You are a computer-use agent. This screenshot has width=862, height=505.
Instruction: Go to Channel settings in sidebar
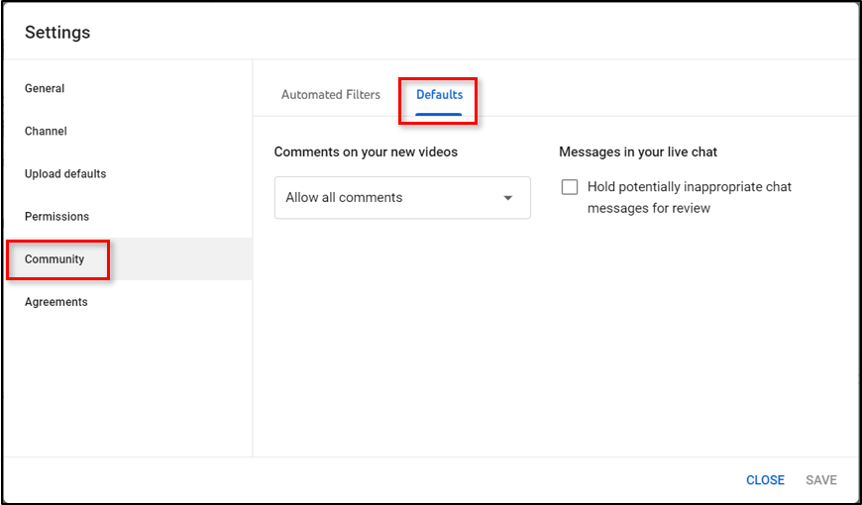pos(46,131)
